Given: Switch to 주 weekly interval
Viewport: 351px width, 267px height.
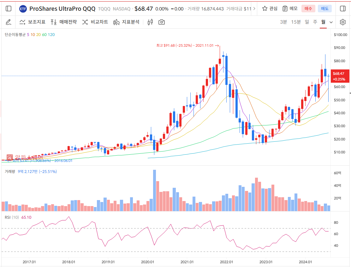Looking at the screenshot, I should [315, 22].
